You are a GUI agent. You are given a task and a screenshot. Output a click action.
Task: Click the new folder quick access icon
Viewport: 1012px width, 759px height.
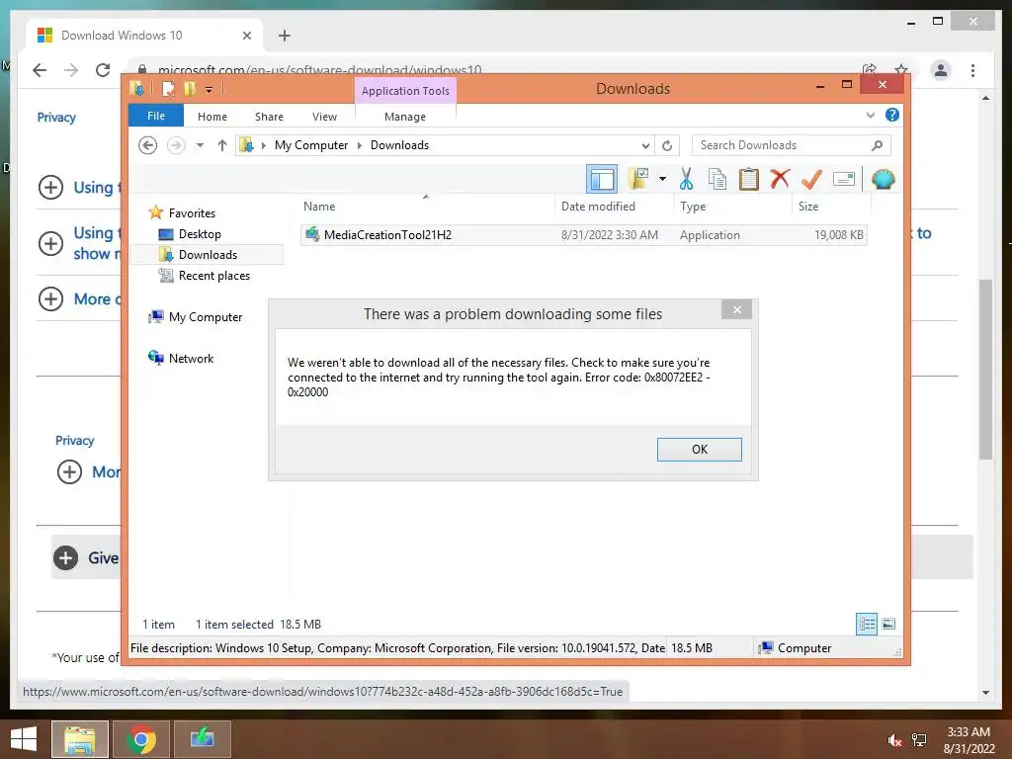190,89
